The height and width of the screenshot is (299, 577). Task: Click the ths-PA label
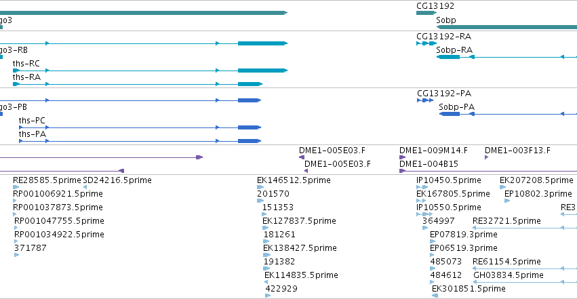pyautogui.click(x=33, y=134)
